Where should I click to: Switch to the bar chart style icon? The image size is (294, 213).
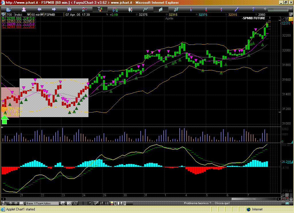click(100, 9)
